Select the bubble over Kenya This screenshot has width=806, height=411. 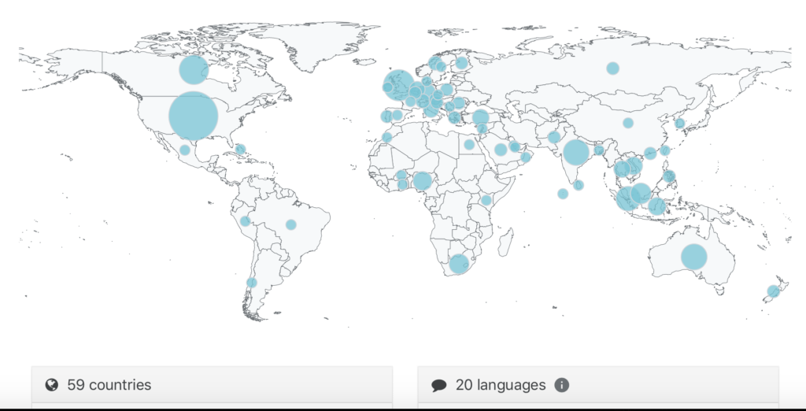[486, 200]
